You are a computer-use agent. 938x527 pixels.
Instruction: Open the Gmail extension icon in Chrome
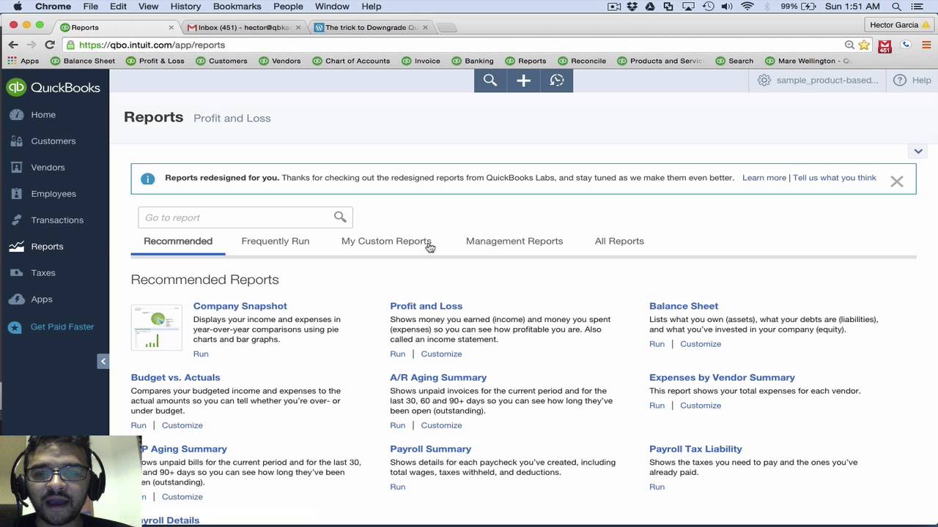(x=885, y=45)
